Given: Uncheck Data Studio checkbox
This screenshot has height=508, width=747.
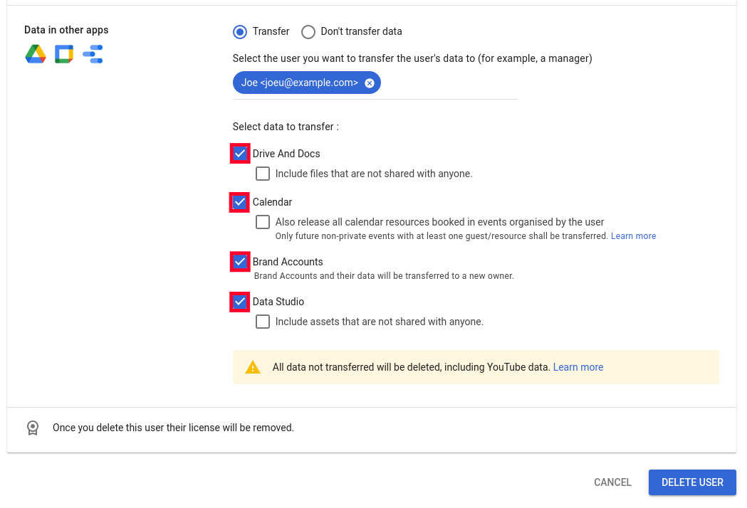Looking at the screenshot, I should pyautogui.click(x=240, y=302).
